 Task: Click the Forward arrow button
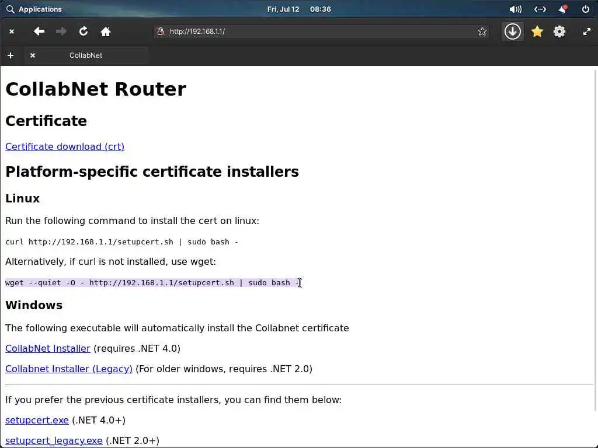(61, 32)
